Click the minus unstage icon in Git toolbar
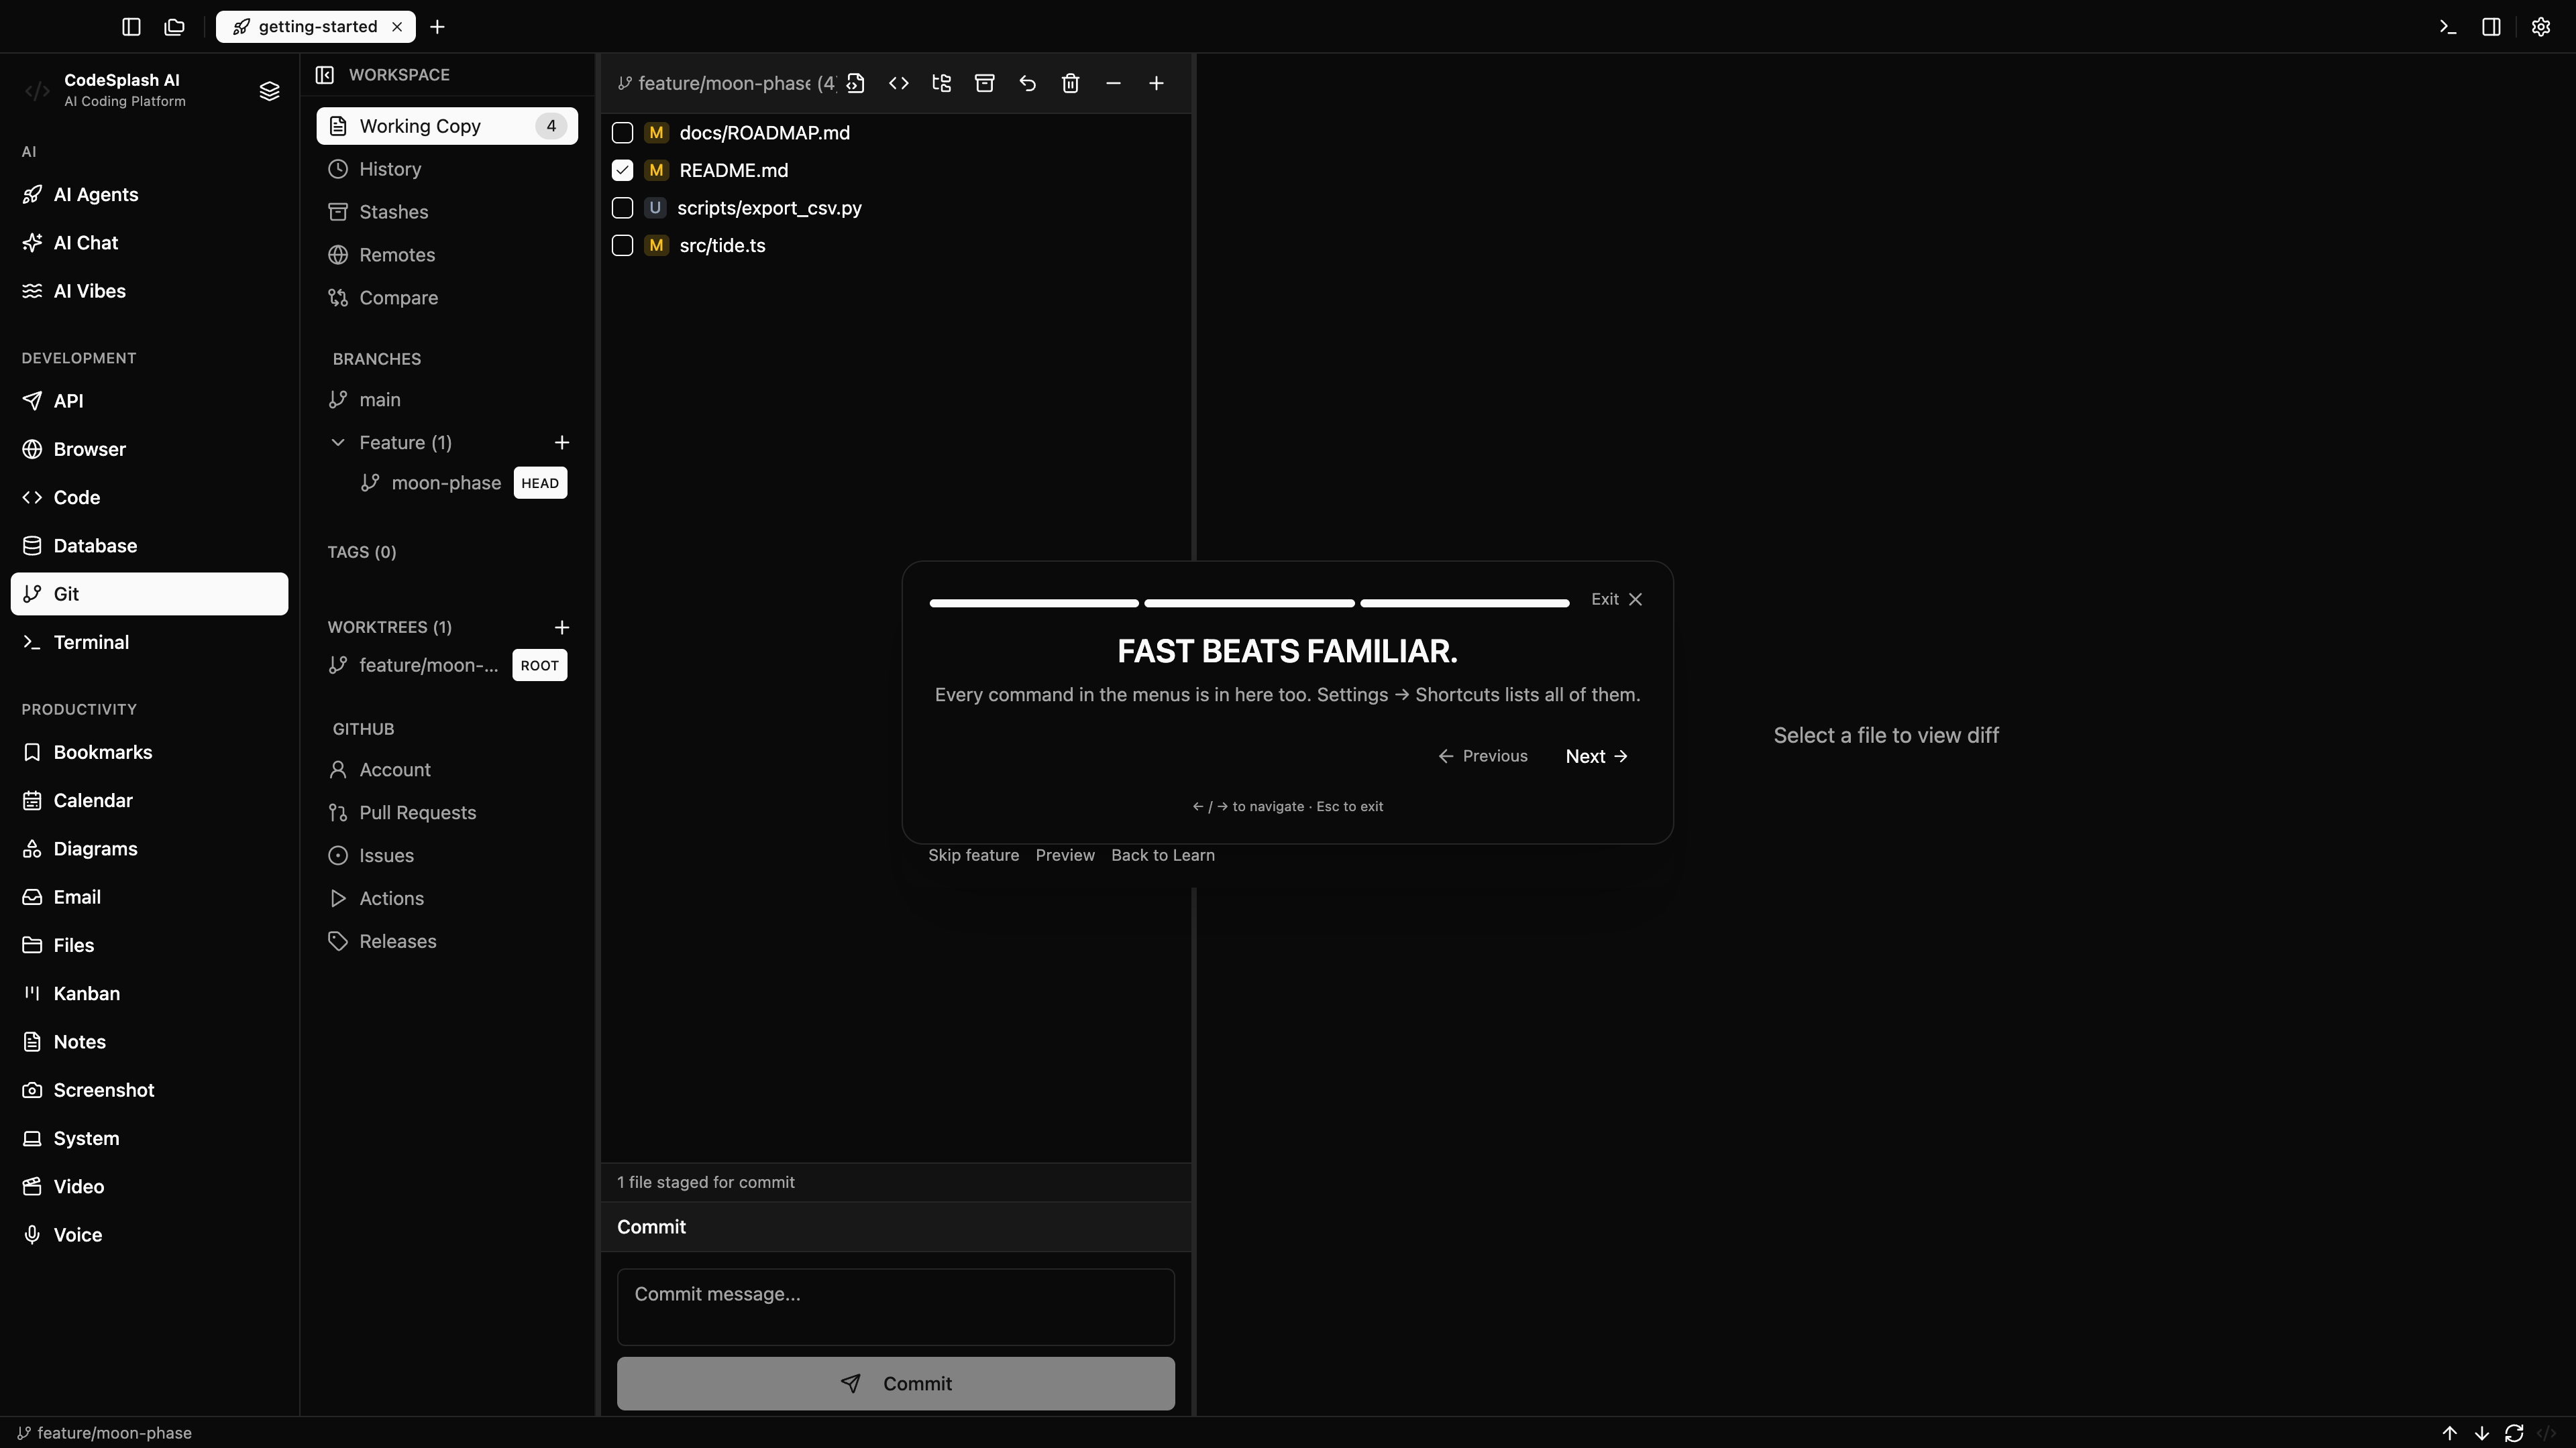The width and height of the screenshot is (2576, 1448). pyautogui.click(x=1114, y=83)
